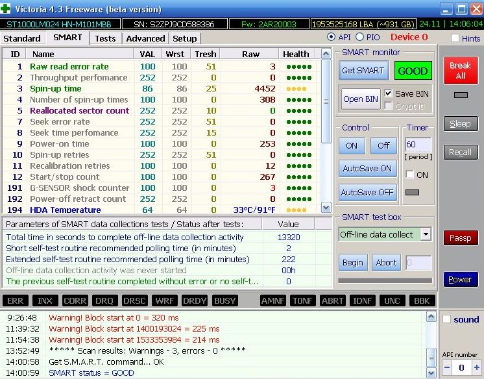This screenshot has width=484, height=379.
Task: Click the Get SMART button
Action: coord(363,71)
